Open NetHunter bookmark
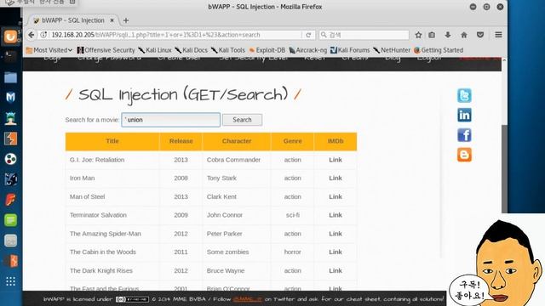Image resolution: width=545 pixels, height=306 pixels. click(x=392, y=50)
